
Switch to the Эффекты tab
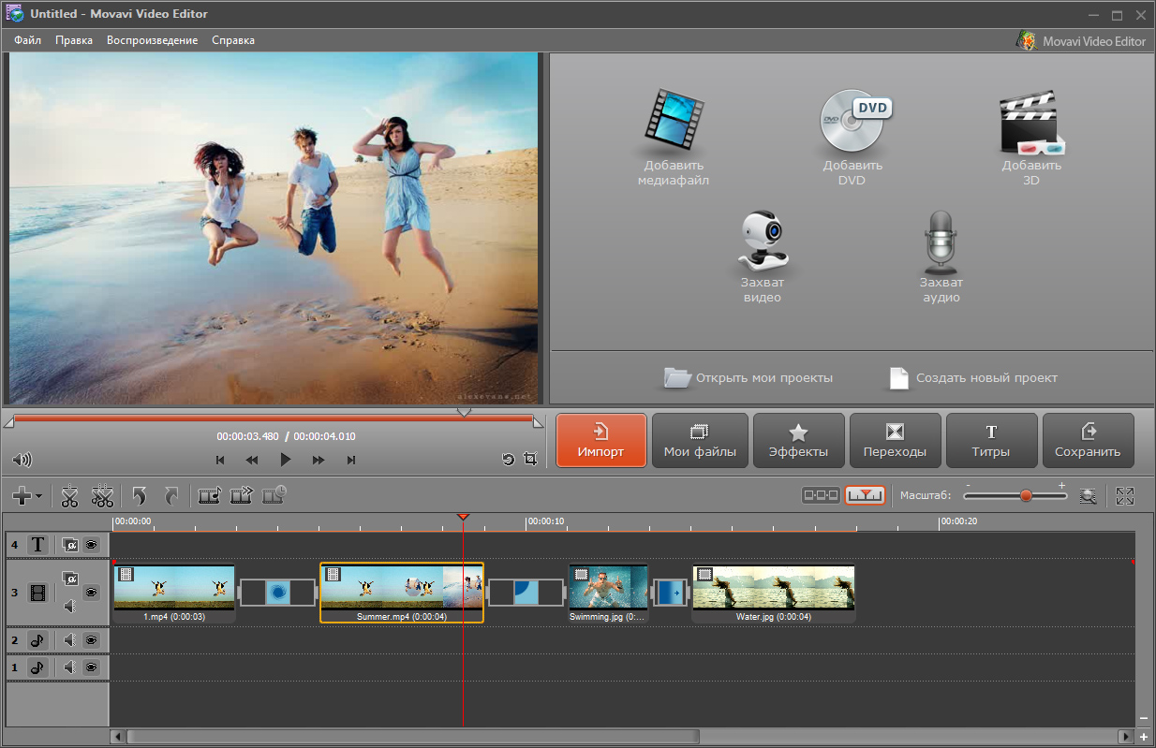tap(798, 441)
